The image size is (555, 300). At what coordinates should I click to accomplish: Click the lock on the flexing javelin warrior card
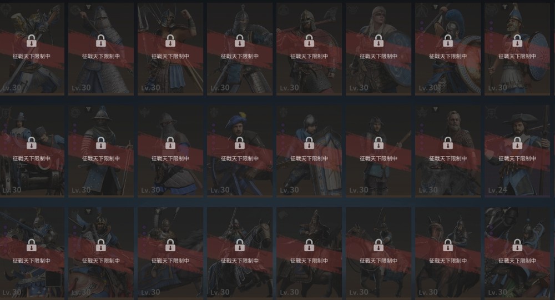click(x=170, y=41)
